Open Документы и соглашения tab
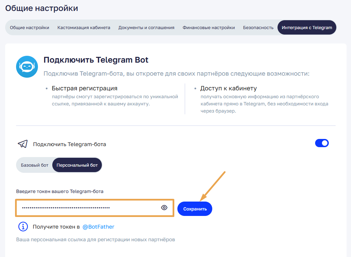Image resolution: width=351 pixels, height=257 pixels. [146, 27]
